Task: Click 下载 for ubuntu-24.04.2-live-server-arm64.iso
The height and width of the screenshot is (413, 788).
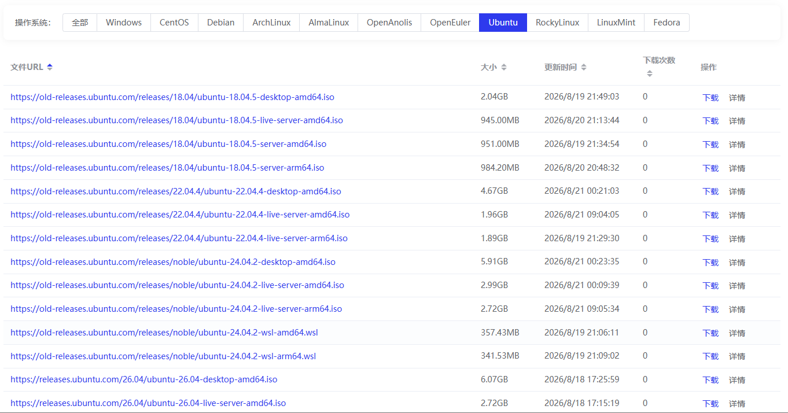Action: click(710, 309)
